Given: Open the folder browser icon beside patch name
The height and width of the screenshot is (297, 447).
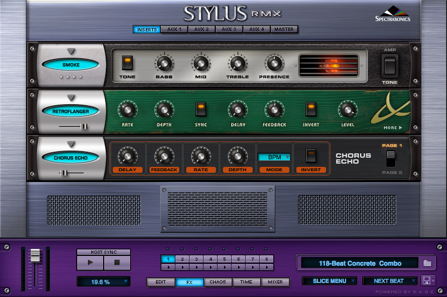Looking at the screenshot, I should 427,263.
